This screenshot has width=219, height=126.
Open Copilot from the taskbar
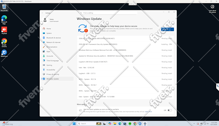(110, 124)
